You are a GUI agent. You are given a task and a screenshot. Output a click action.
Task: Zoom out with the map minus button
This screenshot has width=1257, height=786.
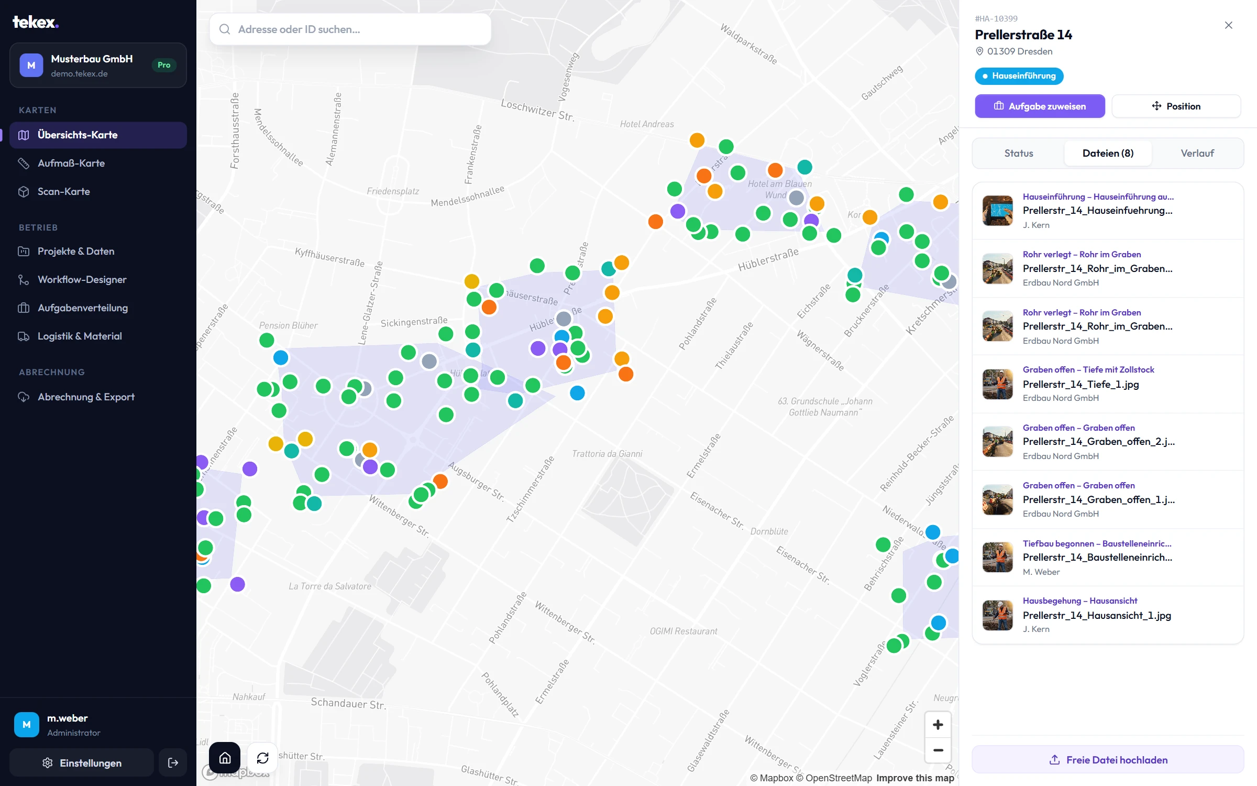point(938,750)
